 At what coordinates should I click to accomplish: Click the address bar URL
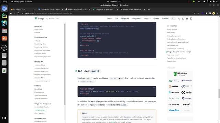tap(48, 13)
